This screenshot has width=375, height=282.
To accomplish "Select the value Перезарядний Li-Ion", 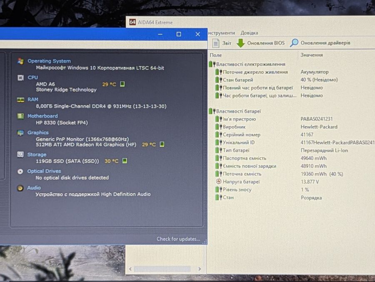I will [x=324, y=150].
